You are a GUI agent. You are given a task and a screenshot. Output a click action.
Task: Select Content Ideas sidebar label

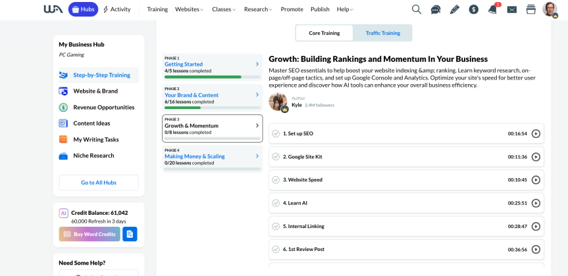[x=91, y=124]
